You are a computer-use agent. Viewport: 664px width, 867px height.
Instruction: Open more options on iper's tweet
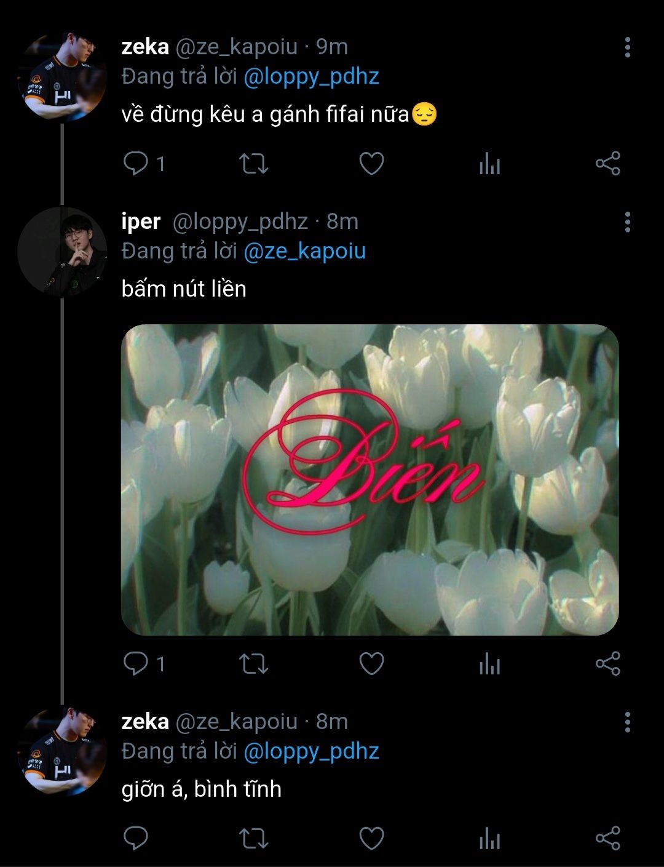(x=627, y=222)
